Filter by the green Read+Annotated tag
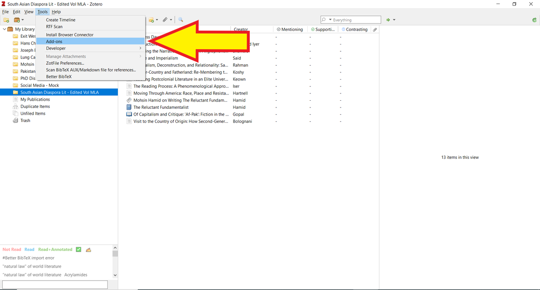This screenshot has width=540, height=290. [55, 250]
